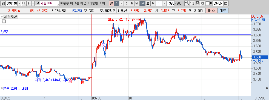This screenshot has width=269, height=100.
Task: Click the sound speaker icon
Action: tap(29, 3)
